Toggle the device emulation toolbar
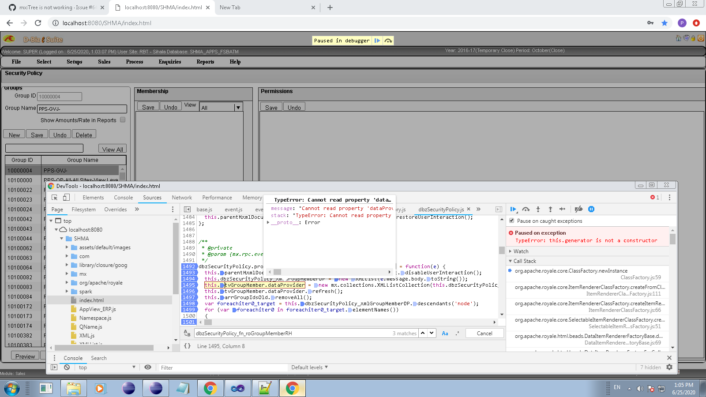This screenshot has height=397, width=706. coord(65,197)
